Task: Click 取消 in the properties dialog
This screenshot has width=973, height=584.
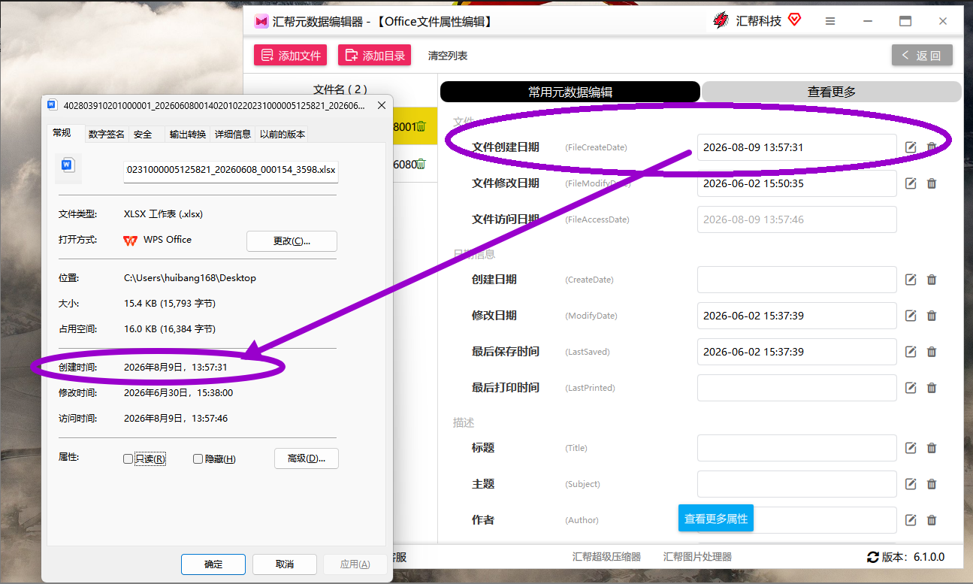Action: click(x=285, y=564)
